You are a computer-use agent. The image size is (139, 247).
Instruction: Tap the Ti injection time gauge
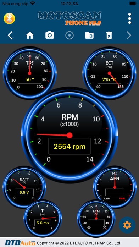[x=43, y=218]
